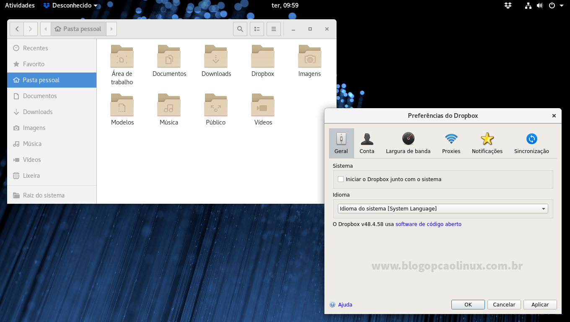Select the Downloads folder icon
The width and height of the screenshot is (570, 322).
tap(216, 56)
